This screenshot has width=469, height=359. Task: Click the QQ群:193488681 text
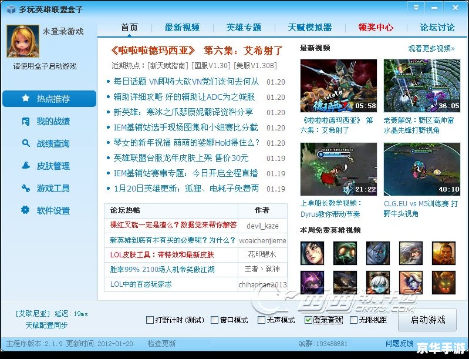pyautogui.click(x=323, y=344)
